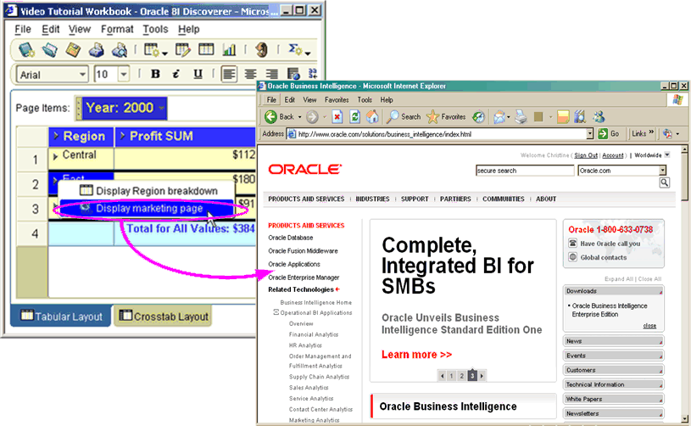This screenshot has width=691, height=426.
Task: Click the New Workbook icon in Discoverer toolbar
Action: click(26, 50)
